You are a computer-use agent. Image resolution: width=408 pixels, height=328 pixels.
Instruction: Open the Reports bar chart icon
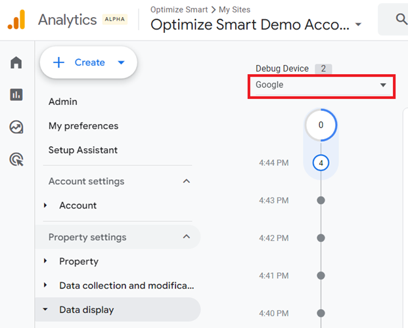(16, 94)
